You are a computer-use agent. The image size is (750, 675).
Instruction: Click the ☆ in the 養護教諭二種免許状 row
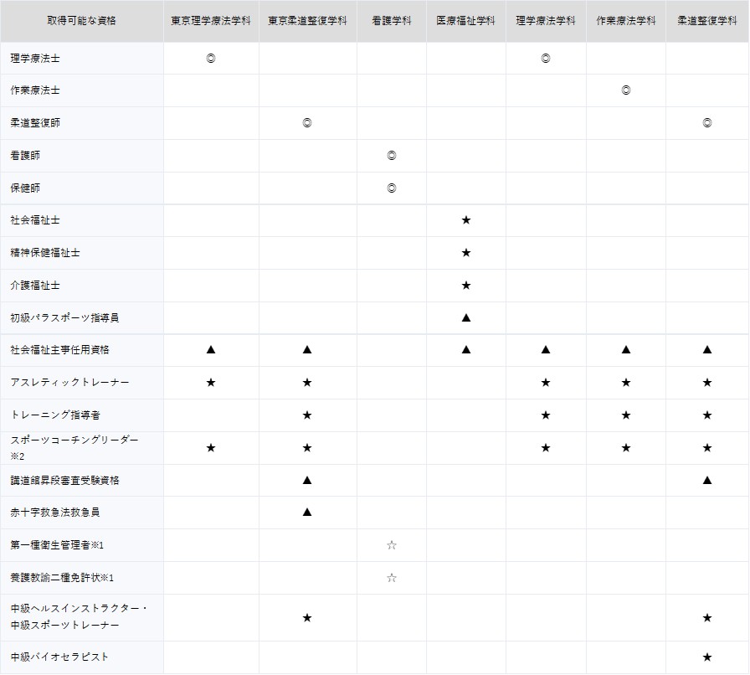pos(392,578)
